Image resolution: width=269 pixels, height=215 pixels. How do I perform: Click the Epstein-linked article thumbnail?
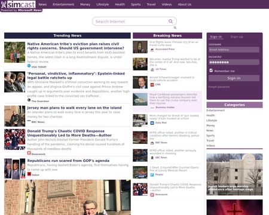pyautogui.click(x=15, y=82)
